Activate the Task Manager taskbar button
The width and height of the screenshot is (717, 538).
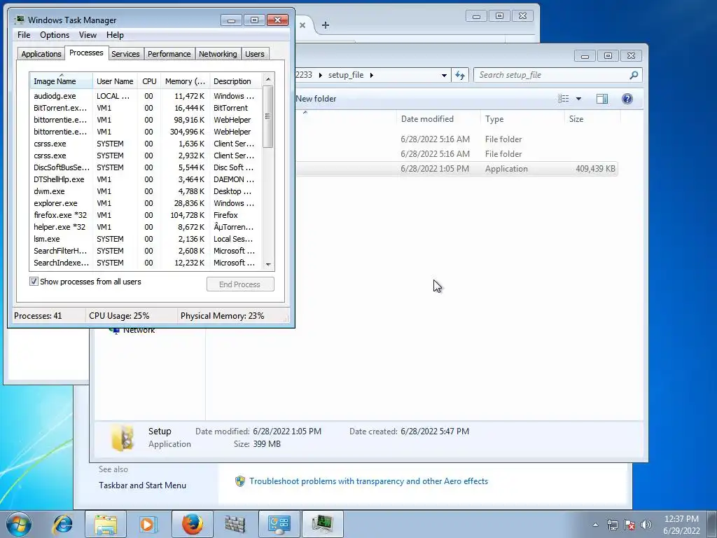tap(322, 524)
